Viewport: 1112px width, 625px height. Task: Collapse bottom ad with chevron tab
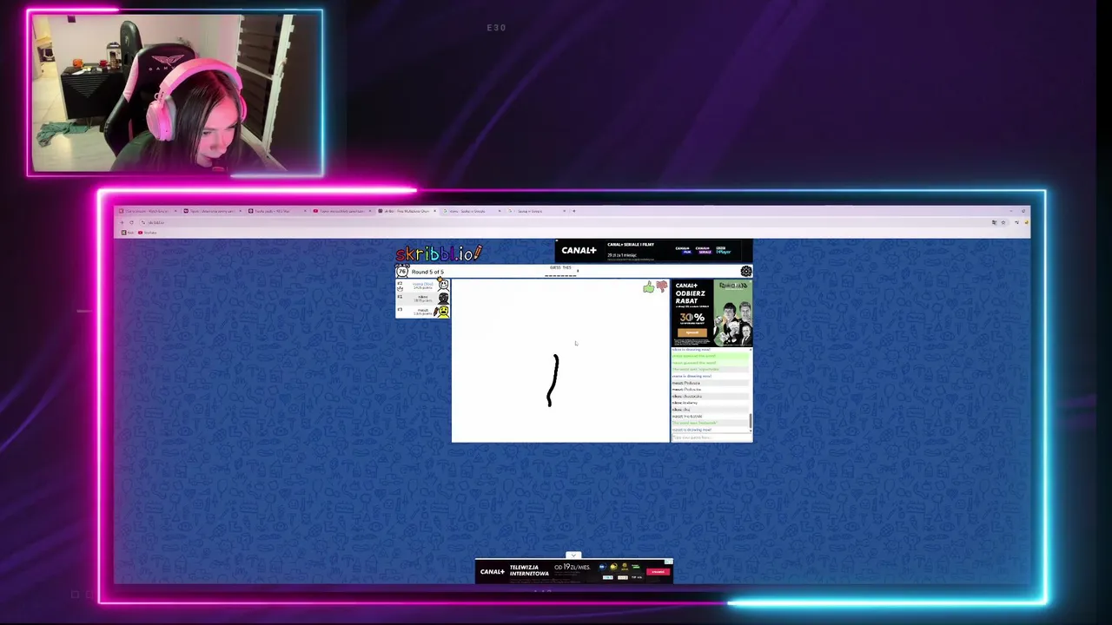(x=573, y=556)
